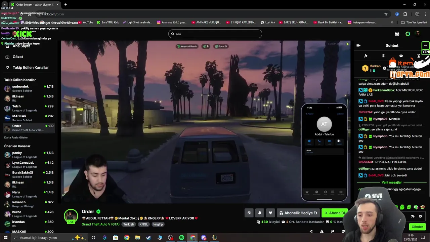
Task: Open the browser extensions puzzle icon
Action: (x=405, y=14)
